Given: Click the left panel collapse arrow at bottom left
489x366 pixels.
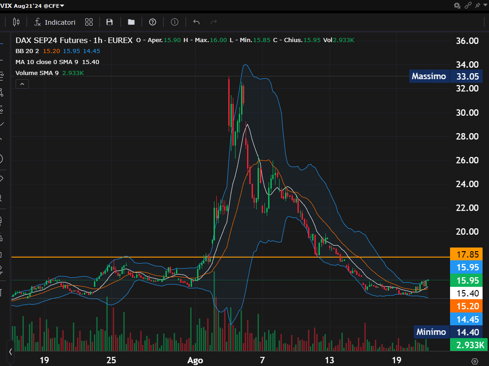Looking at the screenshot, I should (x=10, y=352).
